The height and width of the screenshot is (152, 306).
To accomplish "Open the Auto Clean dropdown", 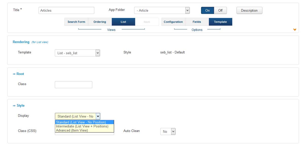I will [168, 131].
